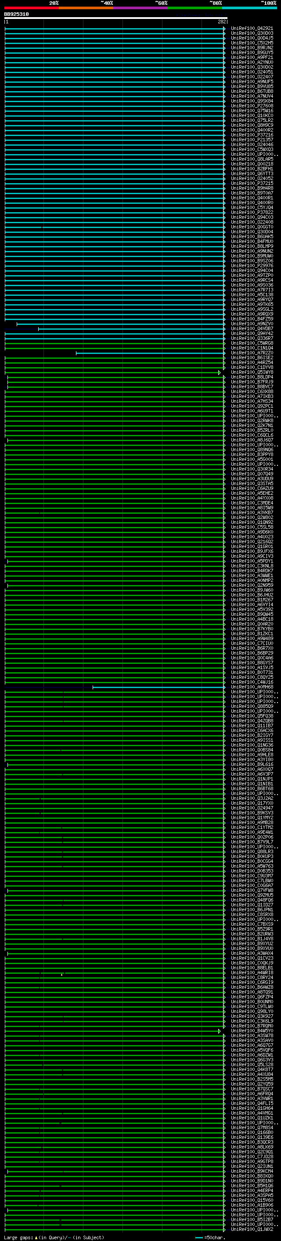Select the UniRef100_P37216 hit label
The width and height of the screenshot is (281, 1241).
pos(252,135)
